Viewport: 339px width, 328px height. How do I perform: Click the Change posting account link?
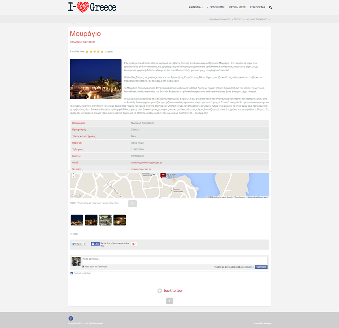250,267
